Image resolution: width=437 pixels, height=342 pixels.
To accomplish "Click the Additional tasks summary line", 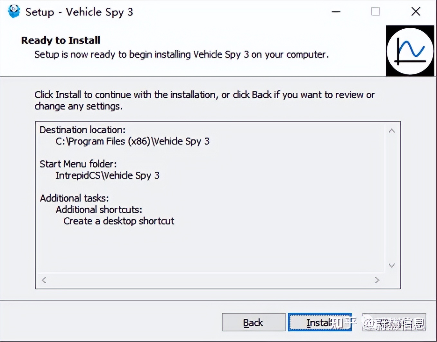I will pyautogui.click(x=74, y=198).
